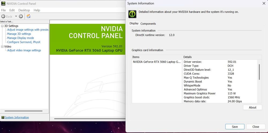The width and height of the screenshot is (268, 133).
Task: Click the Save button
Action: (235, 127)
